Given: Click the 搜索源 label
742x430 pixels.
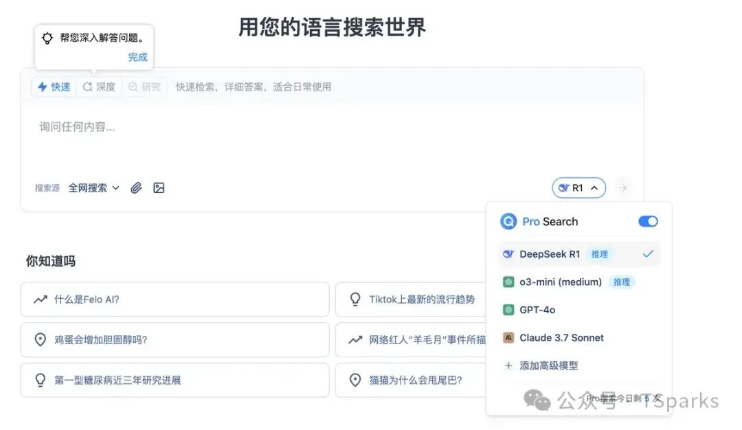Looking at the screenshot, I should [47, 188].
